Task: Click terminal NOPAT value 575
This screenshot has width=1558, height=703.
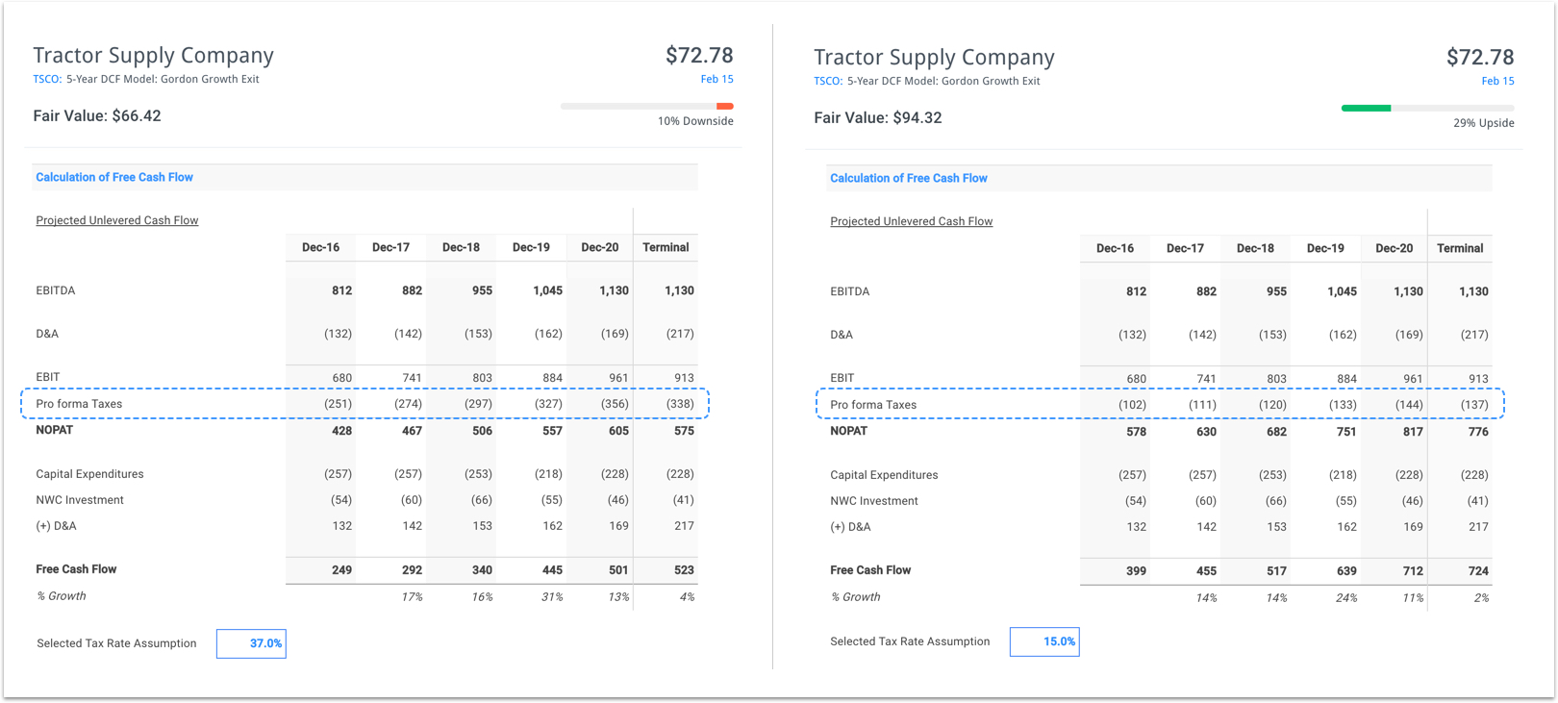Action: tap(684, 431)
